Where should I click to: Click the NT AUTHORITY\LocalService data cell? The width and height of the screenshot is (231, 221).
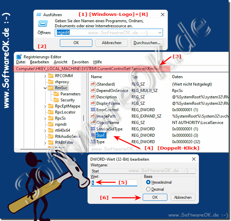(198, 123)
